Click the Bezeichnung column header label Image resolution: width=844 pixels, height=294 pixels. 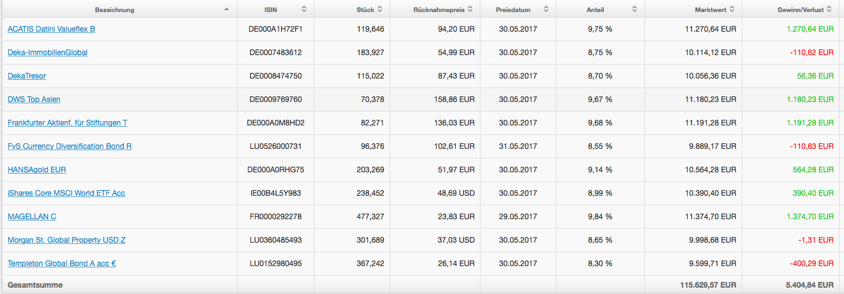click(x=114, y=10)
